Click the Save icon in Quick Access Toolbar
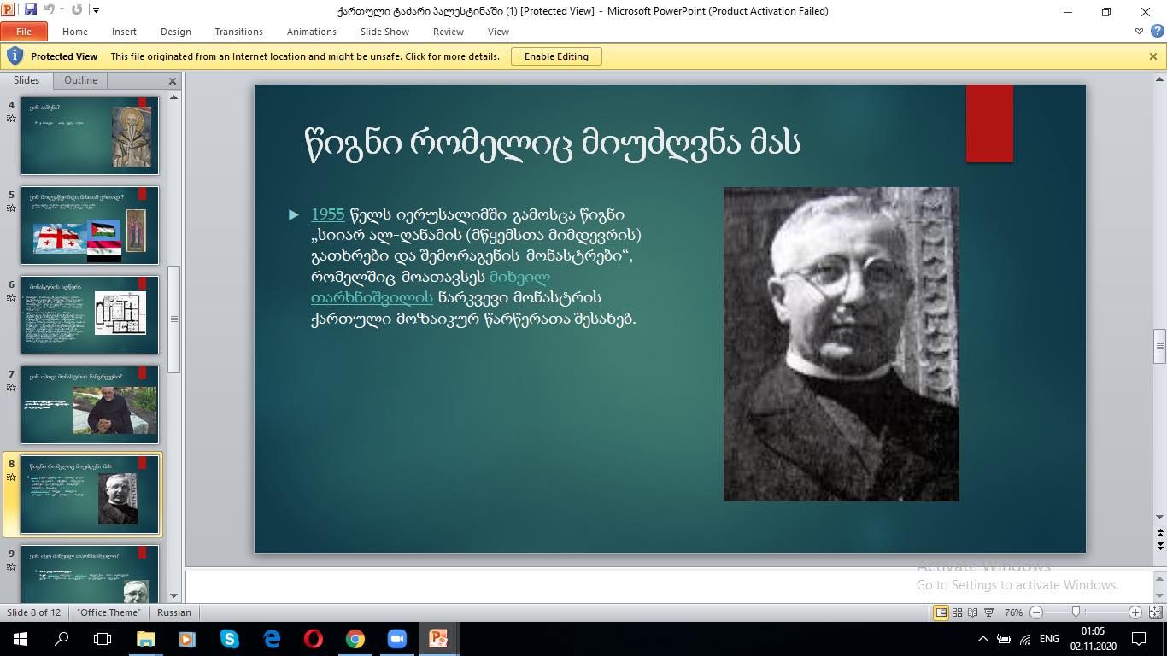Image resolution: width=1167 pixels, height=656 pixels. point(31,10)
